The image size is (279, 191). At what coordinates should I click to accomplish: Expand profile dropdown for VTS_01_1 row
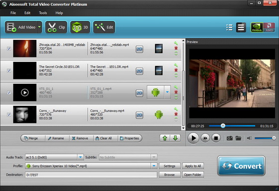pyautogui.click(x=167, y=92)
